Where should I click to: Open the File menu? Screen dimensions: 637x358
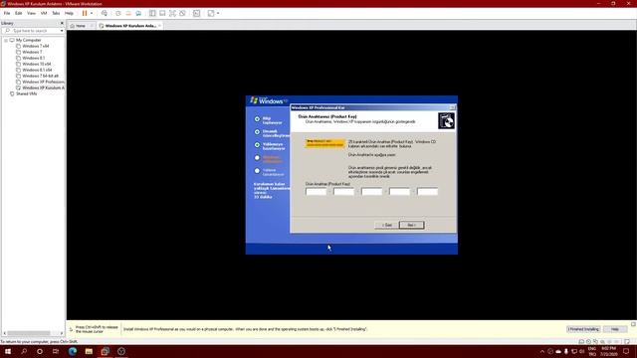[7, 13]
